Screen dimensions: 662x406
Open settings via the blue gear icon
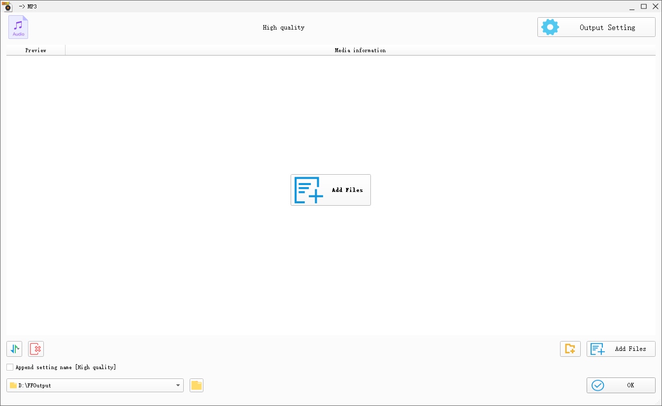[x=550, y=27]
